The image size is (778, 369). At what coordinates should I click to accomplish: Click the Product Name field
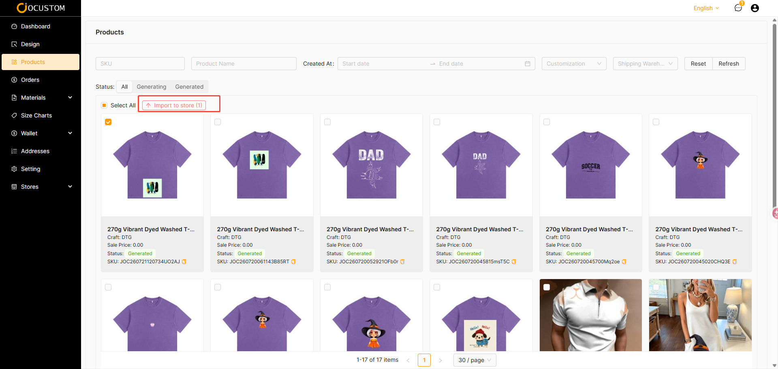(244, 64)
